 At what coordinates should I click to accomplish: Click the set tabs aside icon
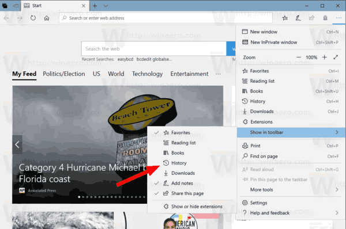(x=16, y=6)
